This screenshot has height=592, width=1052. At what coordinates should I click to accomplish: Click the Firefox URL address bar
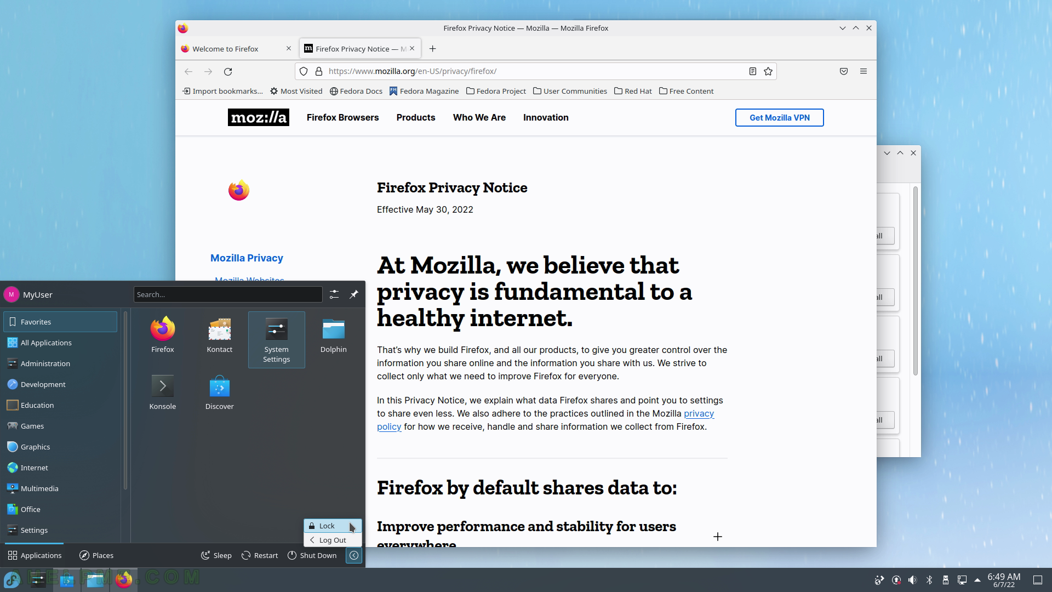(536, 71)
